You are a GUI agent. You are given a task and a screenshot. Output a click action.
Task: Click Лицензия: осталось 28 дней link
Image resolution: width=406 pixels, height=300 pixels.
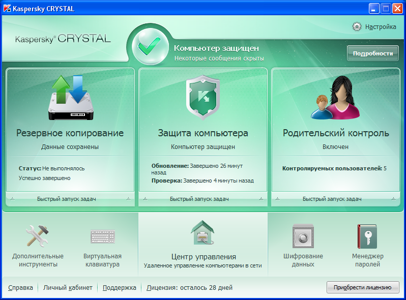[x=190, y=288]
